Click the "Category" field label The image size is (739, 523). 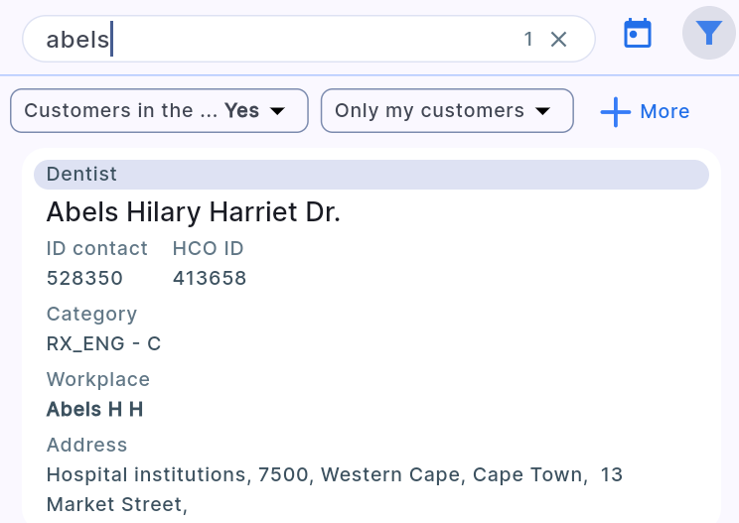point(91,314)
